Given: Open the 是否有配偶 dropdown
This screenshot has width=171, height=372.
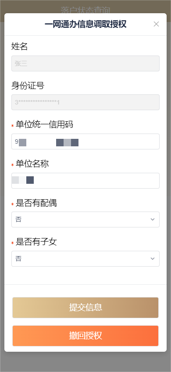Looking at the screenshot, I should click(x=85, y=219).
